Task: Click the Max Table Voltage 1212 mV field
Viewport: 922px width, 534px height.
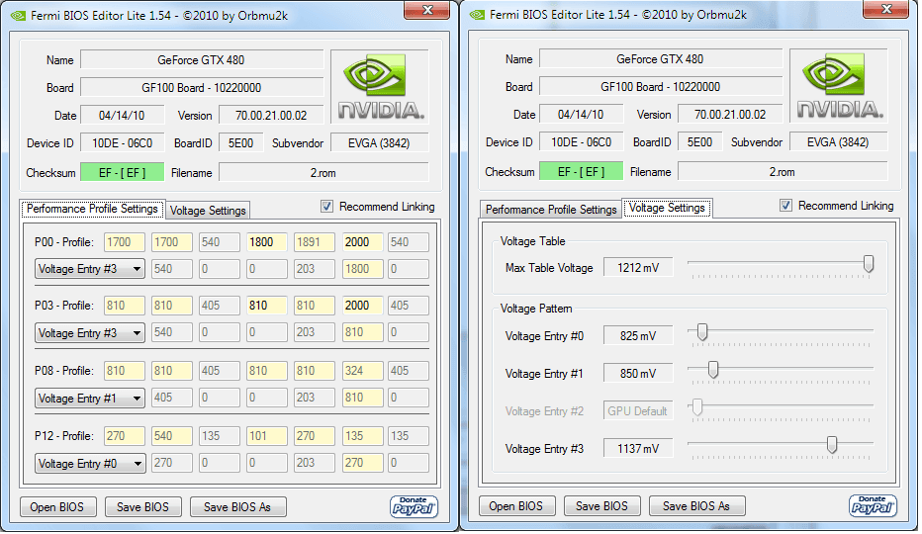Action: pyautogui.click(x=638, y=268)
